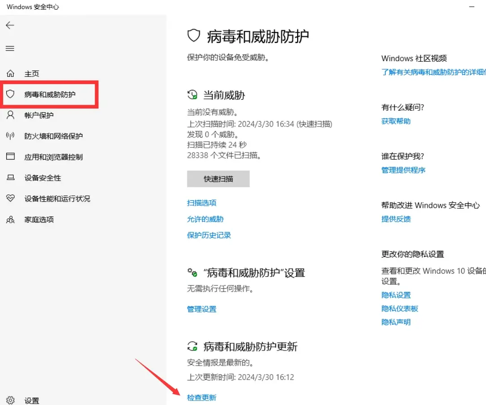486x405 pixels.
Task: Select 设备性能和运行状况 in sidebar
Action: (x=57, y=198)
